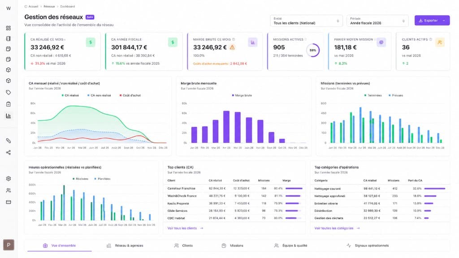Open Voir toutes les catégories link

tap(337, 228)
